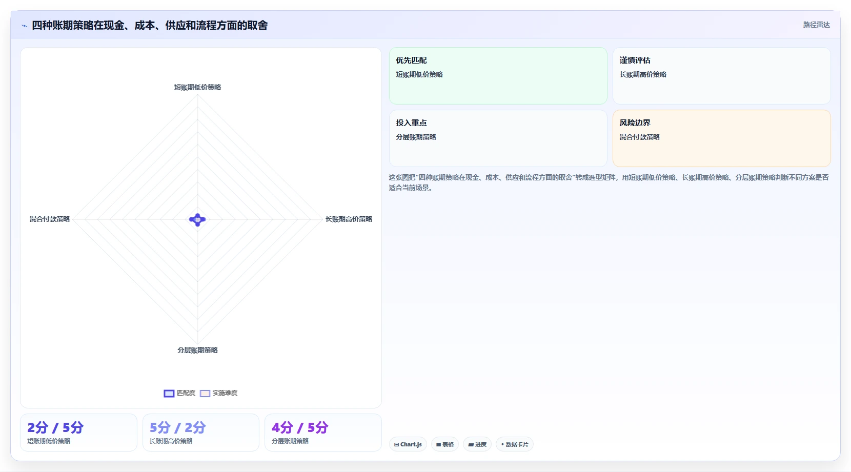The image size is (851, 472).
Task: Click the radar axis label 混合付款策略
Action: [50, 219]
